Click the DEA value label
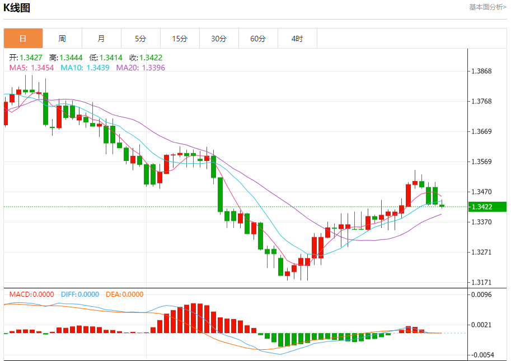This screenshot has width=511, height=361. point(124,294)
